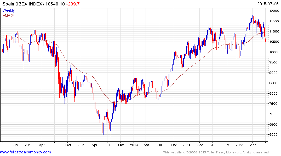281x156 pixels.
Task: Click the 12000 price axis label
Action: point(274,11)
